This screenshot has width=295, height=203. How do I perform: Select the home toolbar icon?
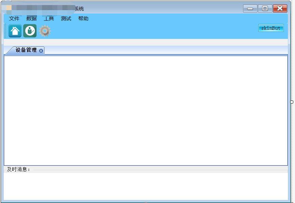tap(14, 31)
